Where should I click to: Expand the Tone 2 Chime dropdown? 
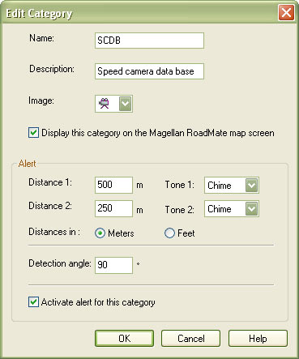(x=251, y=208)
